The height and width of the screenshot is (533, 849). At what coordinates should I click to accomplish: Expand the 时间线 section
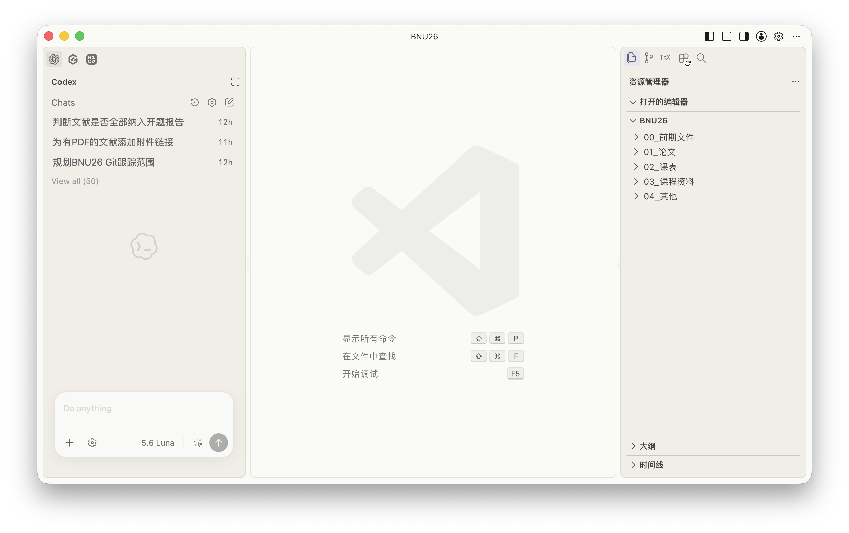click(713, 465)
